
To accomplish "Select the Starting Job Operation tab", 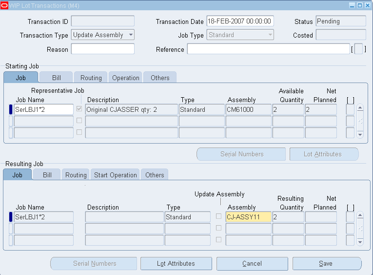I will (x=125, y=78).
